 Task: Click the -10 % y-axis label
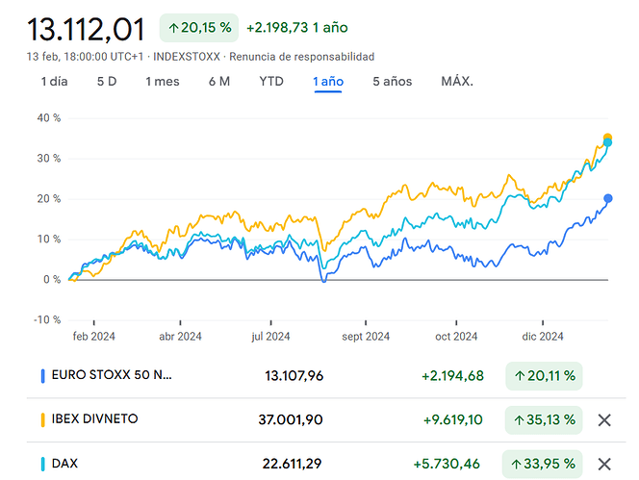[47, 320]
